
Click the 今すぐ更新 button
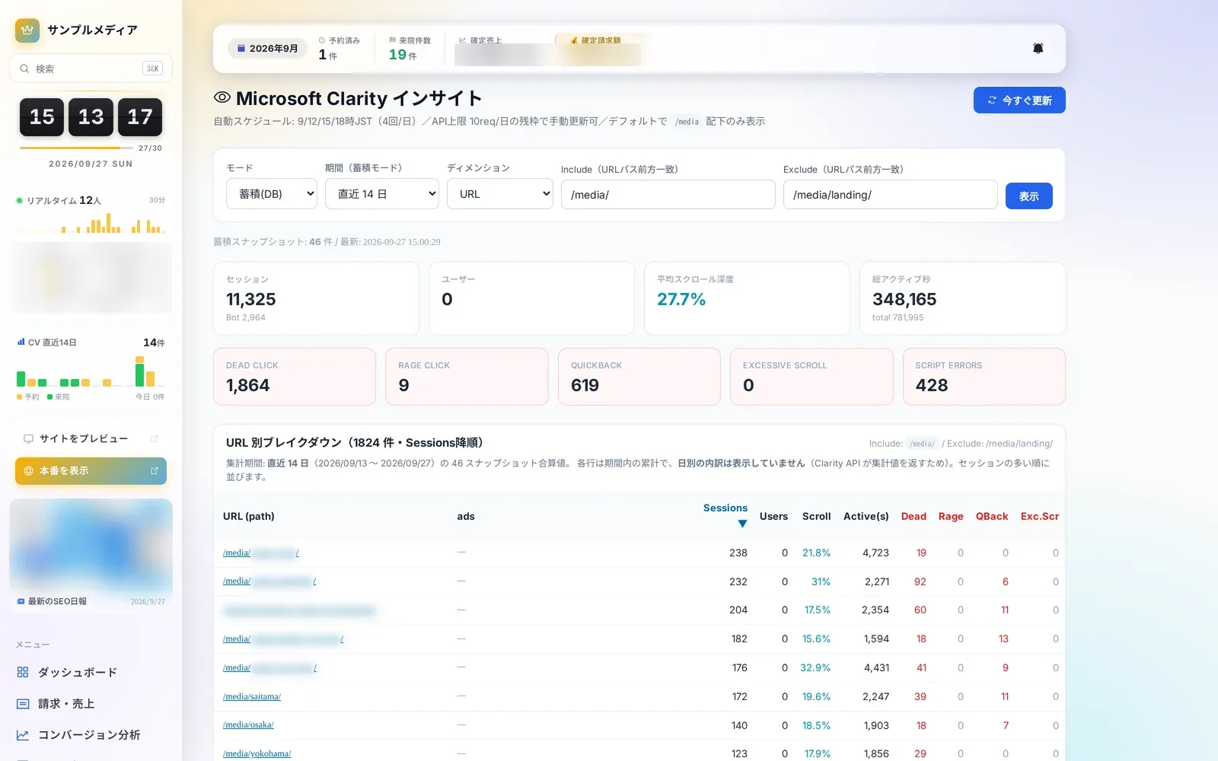coord(1019,100)
